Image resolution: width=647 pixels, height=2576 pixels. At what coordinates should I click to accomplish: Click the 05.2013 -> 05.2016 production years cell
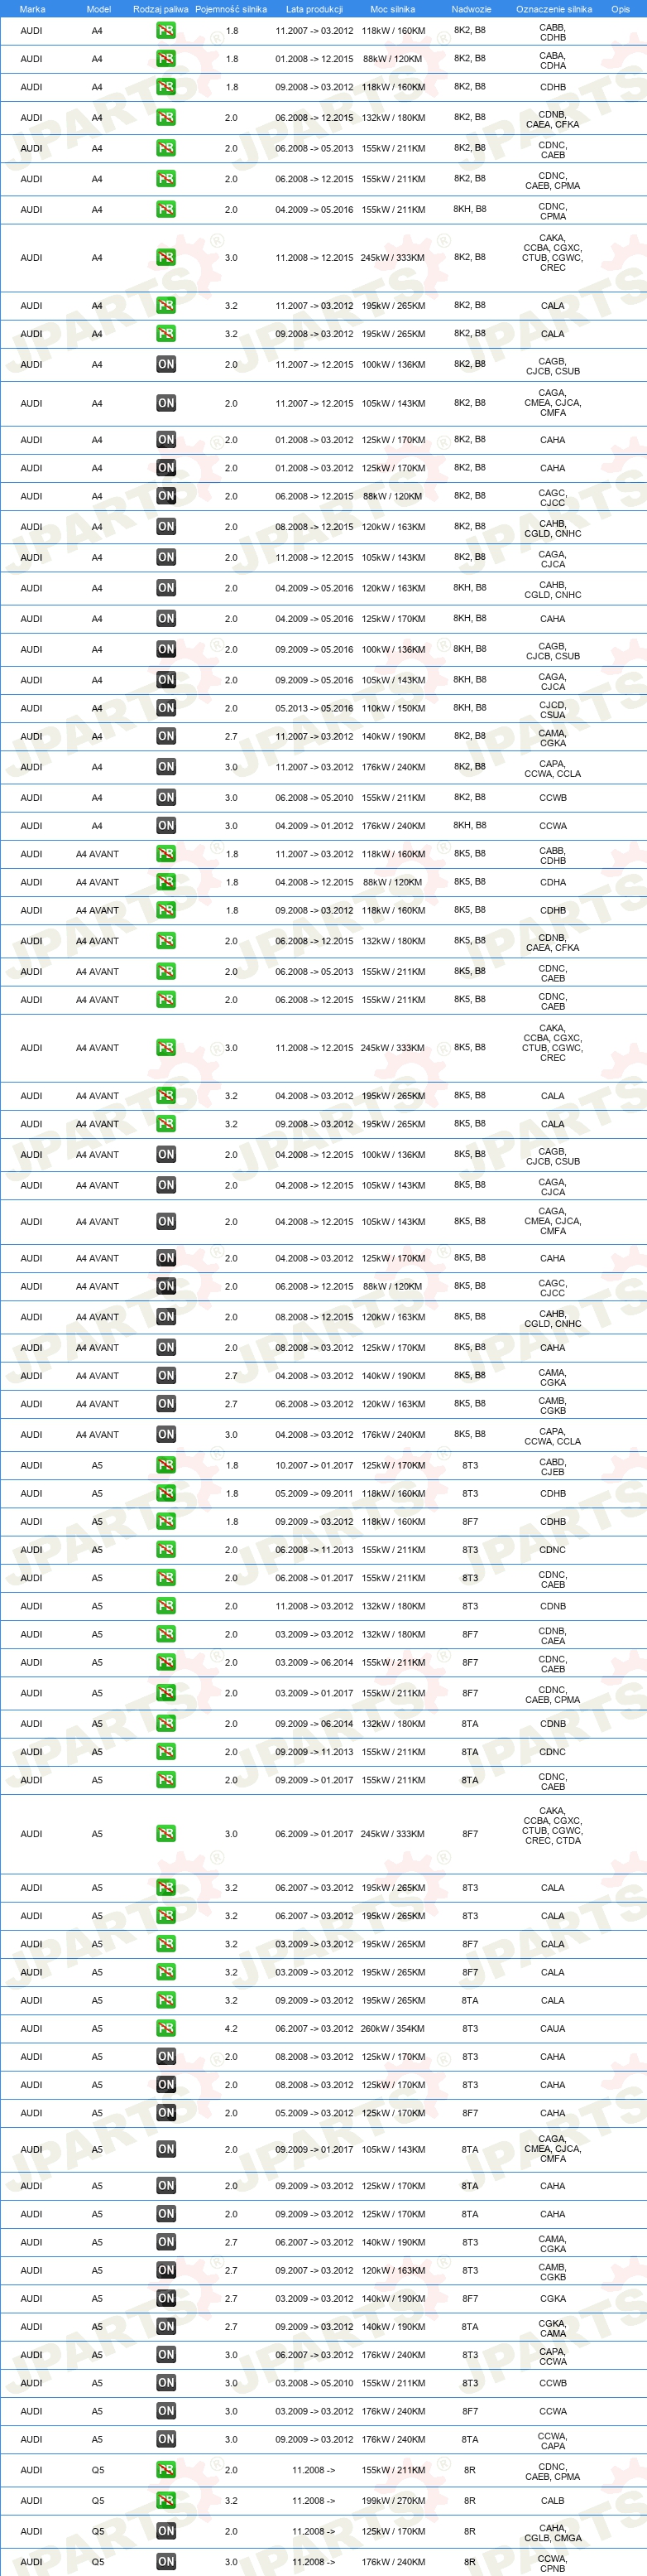coord(314,707)
